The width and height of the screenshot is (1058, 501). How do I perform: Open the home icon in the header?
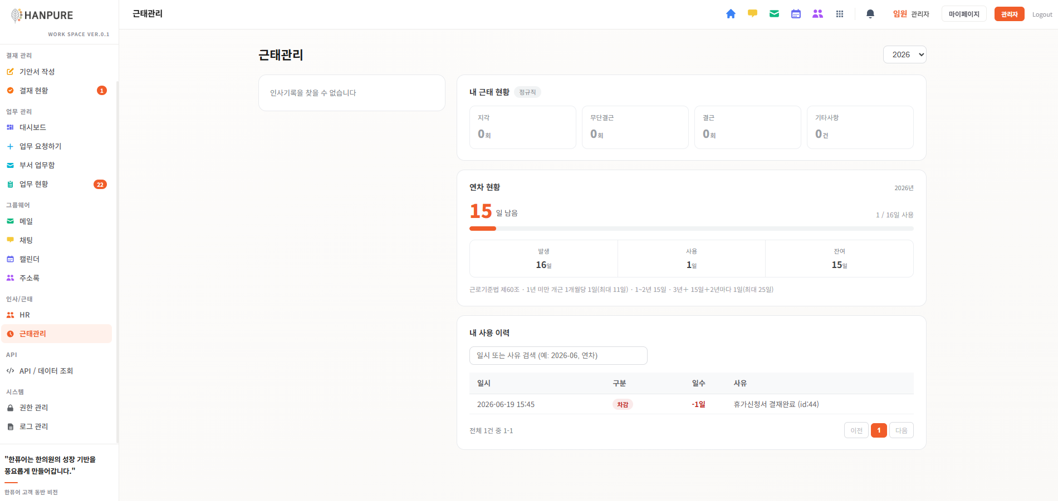pos(731,14)
